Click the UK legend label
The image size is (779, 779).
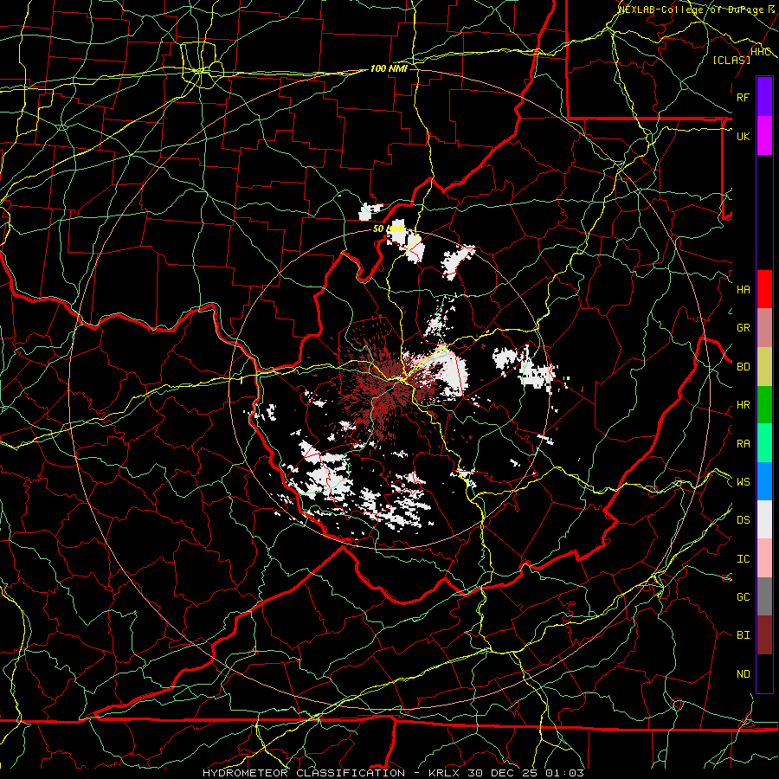[743, 136]
